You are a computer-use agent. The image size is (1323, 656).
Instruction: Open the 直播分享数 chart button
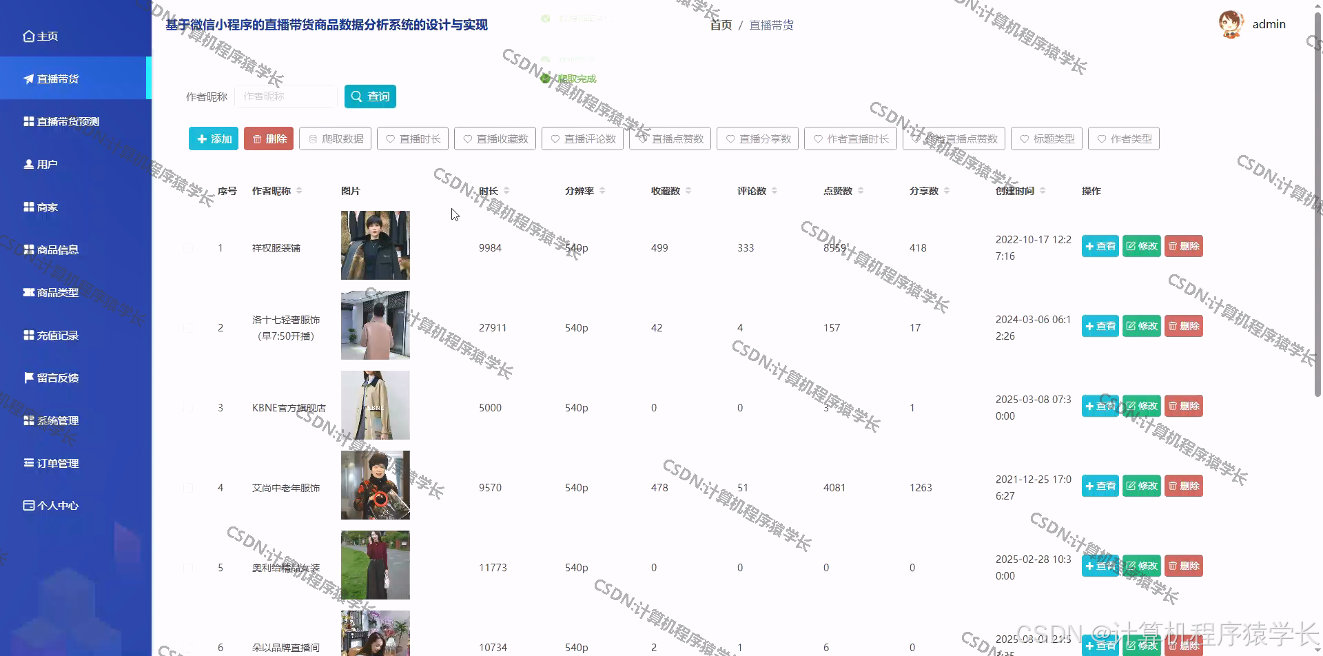tap(758, 139)
